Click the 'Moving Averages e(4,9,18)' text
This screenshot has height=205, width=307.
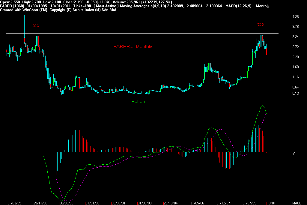[143, 6]
